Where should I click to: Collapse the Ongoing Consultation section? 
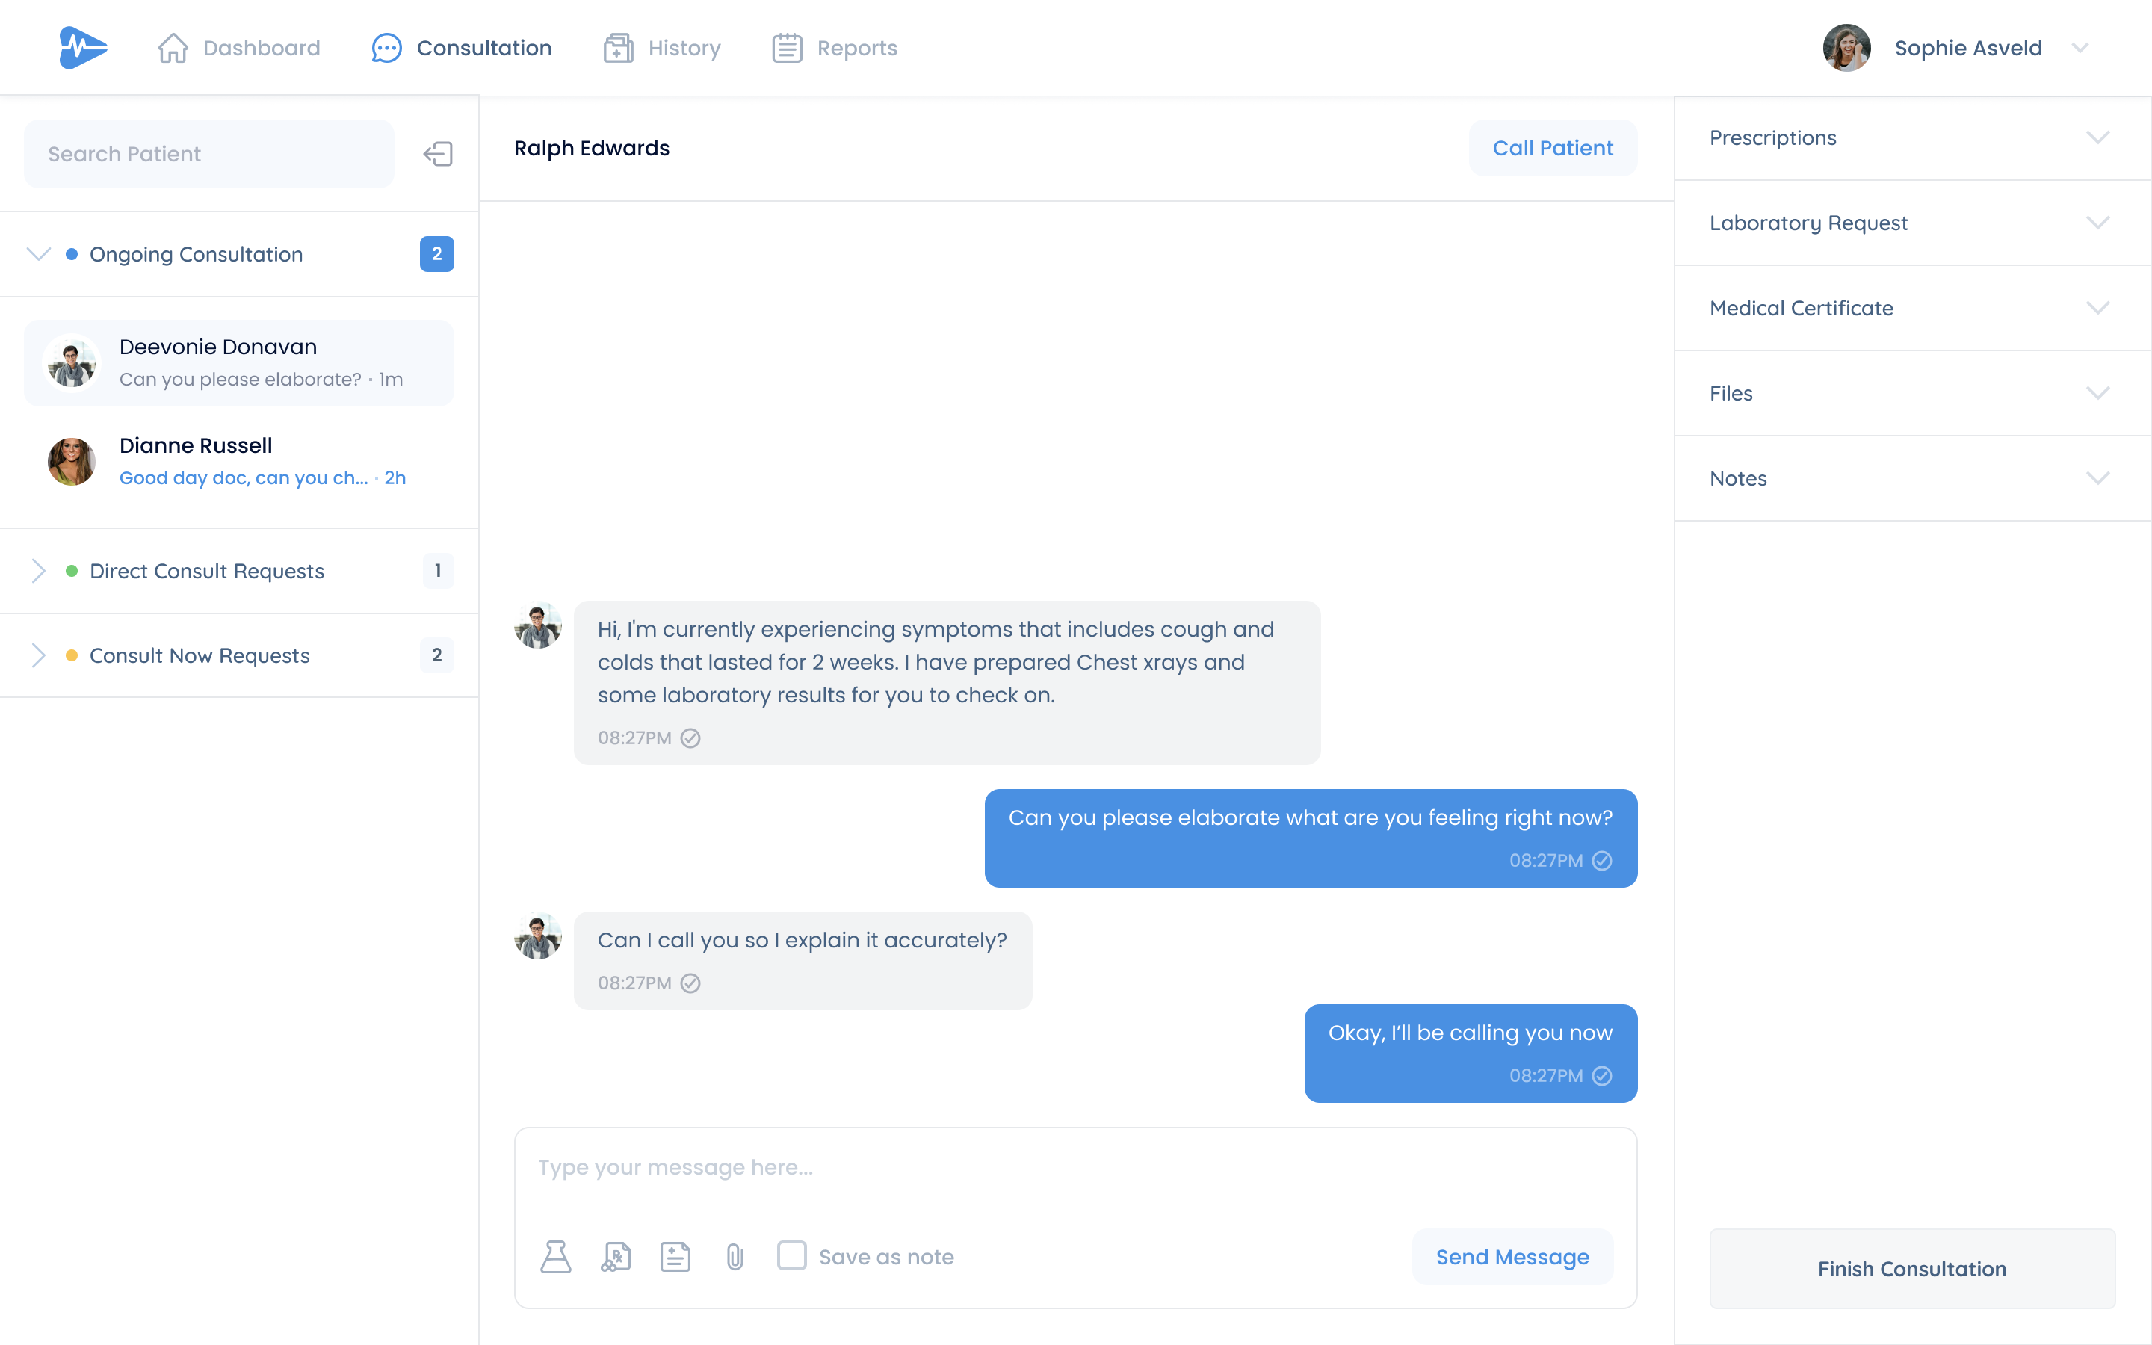[38, 253]
